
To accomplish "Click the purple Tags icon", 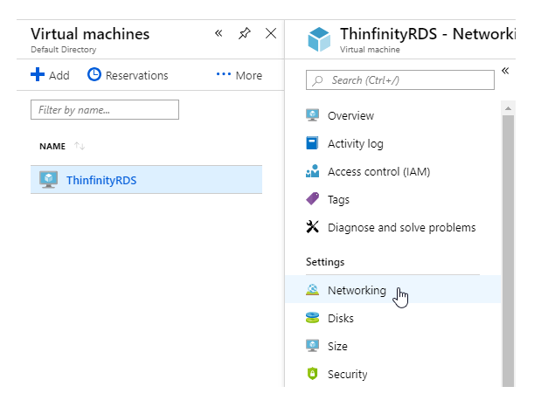I will (x=312, y=199).
